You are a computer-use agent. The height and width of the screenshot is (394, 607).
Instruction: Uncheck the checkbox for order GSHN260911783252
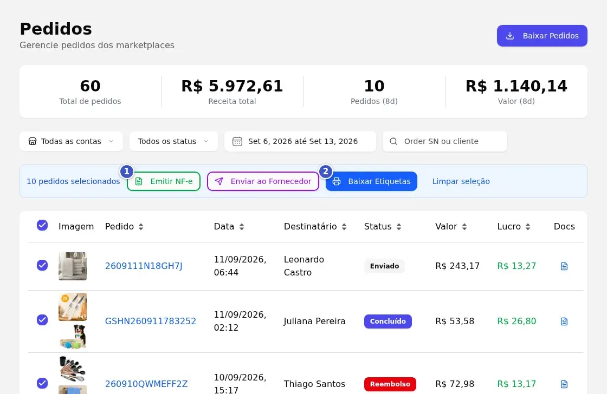pyautogui.click(x=42, y=320)
